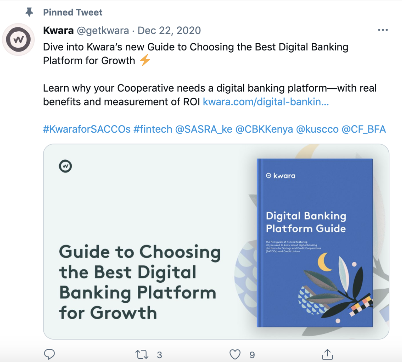Click the reply speech bubble icon

point(49,354)
